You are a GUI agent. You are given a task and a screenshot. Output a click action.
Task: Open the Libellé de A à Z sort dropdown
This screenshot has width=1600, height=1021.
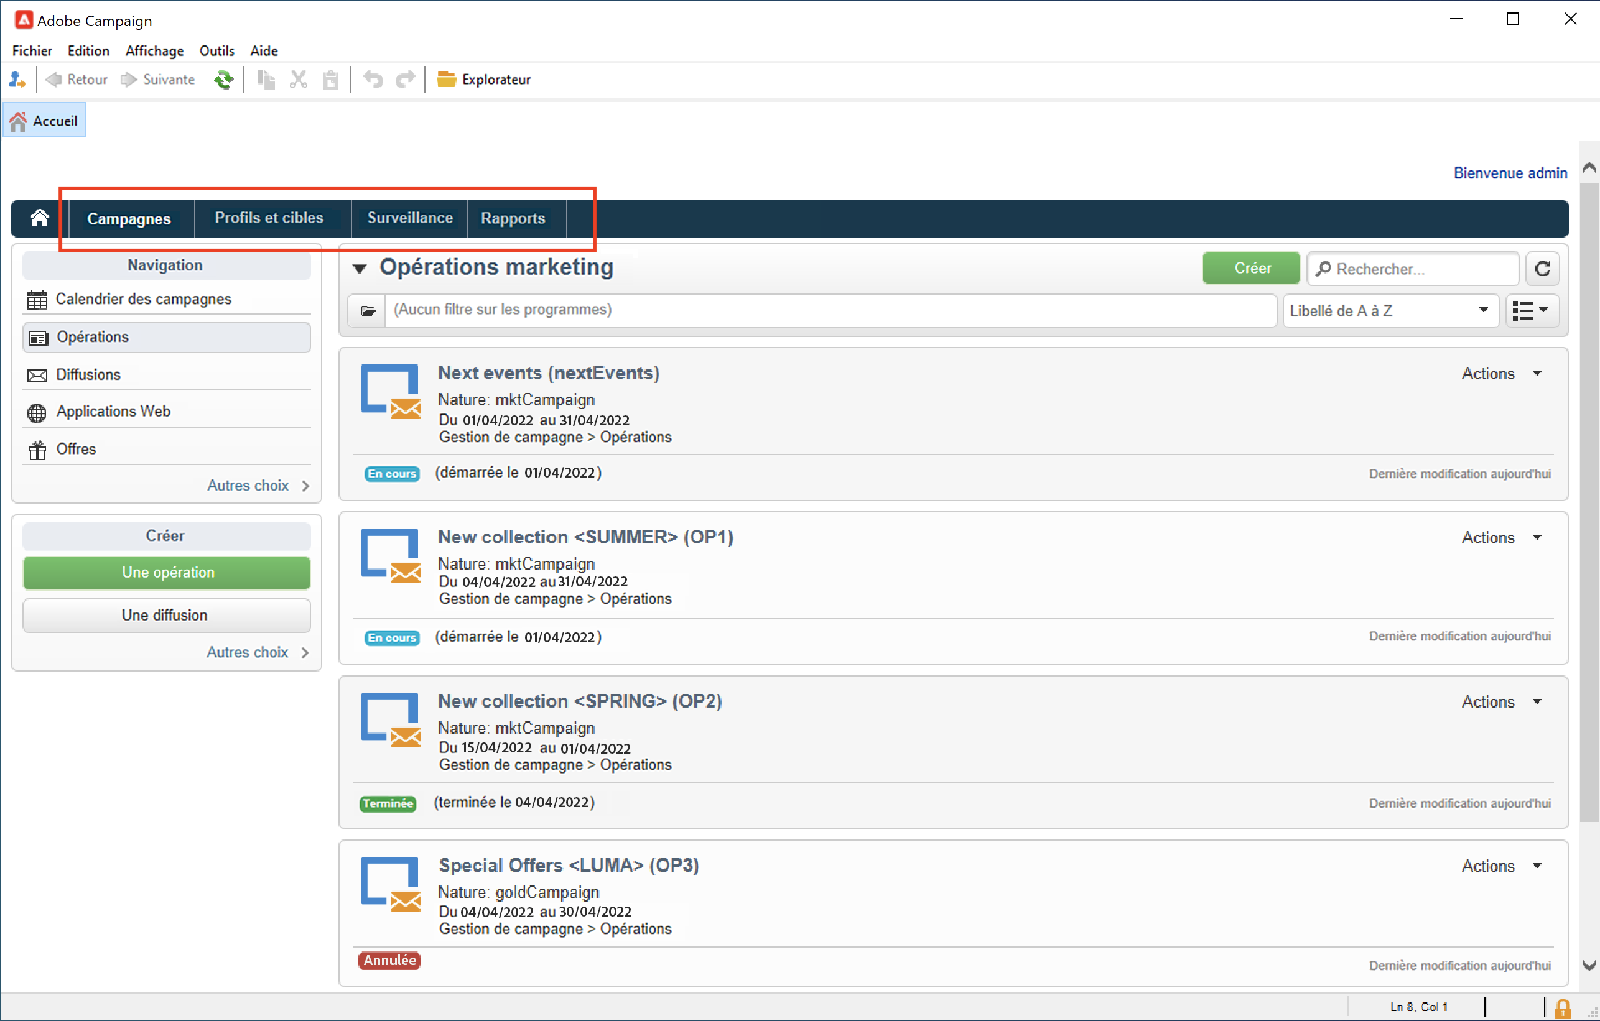(x=1390, y=311)
